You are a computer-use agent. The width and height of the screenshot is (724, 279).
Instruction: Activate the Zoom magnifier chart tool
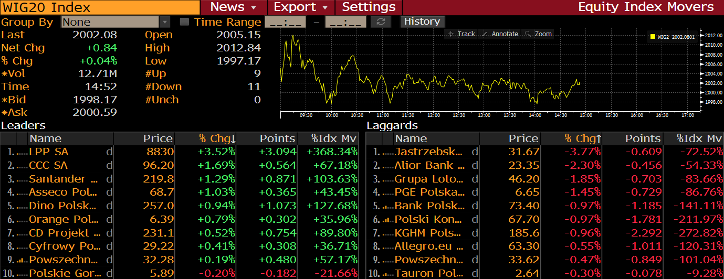538,34
